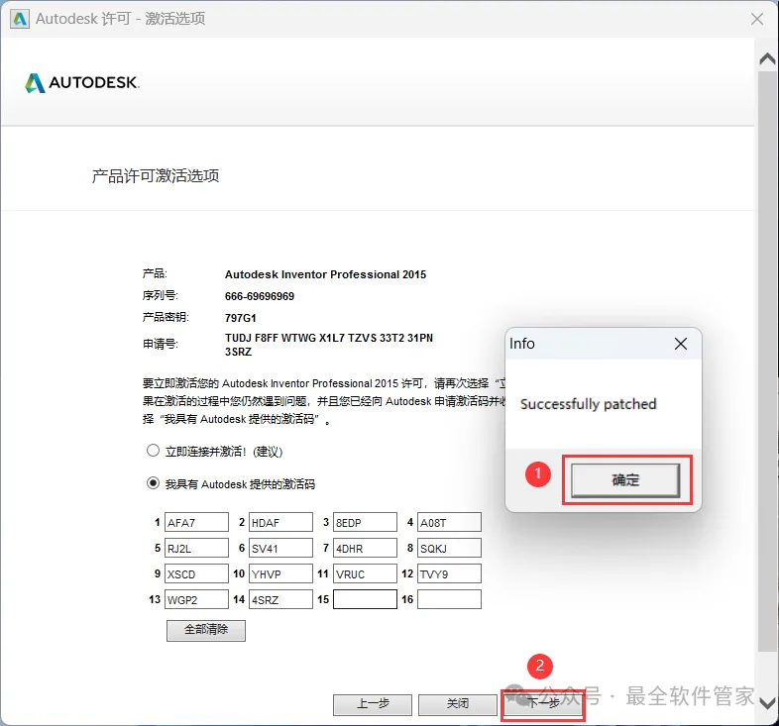Click activation code field 1 containing AFA7
This screenshot has height=726, width=779.
pyautogui.click(x=196, y=522)
